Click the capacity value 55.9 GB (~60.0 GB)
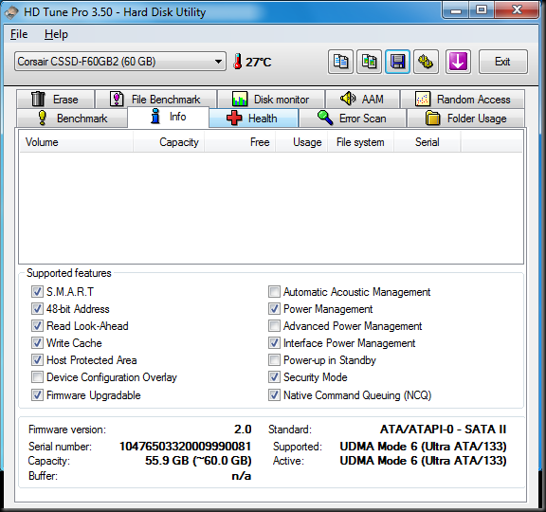546x512 pixels. [198, 461]
